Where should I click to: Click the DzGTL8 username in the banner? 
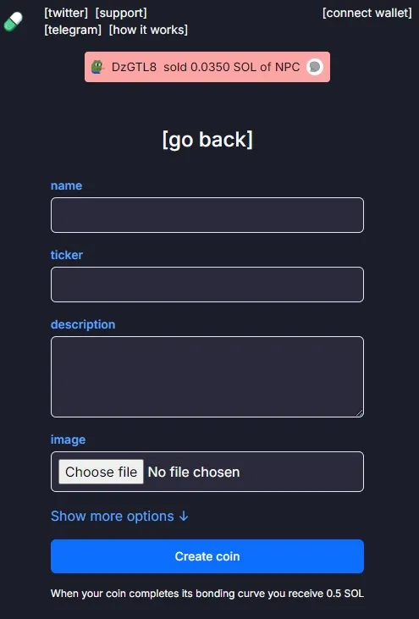click(134, 67)
